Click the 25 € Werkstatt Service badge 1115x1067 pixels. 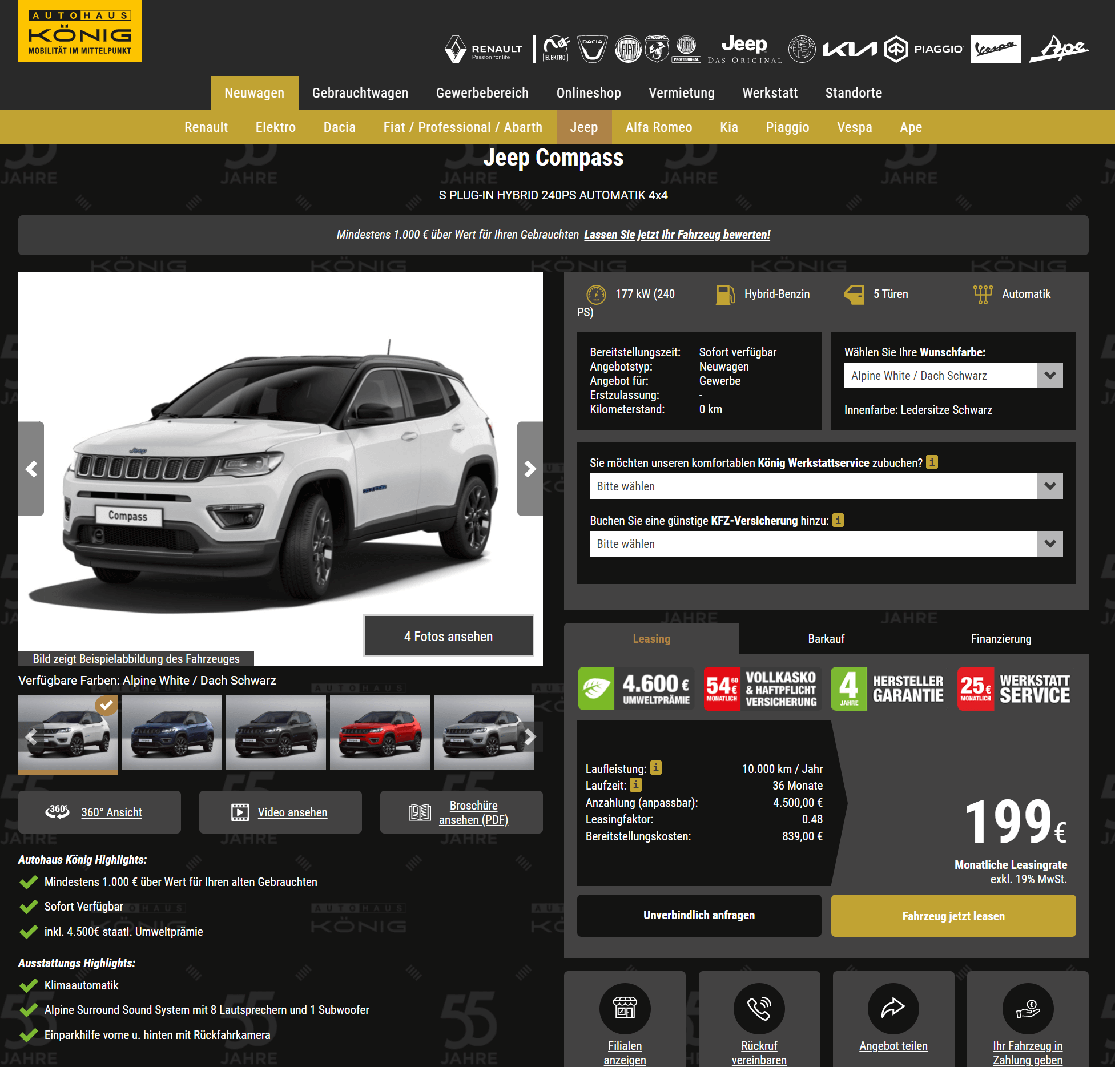[1016, 688]
